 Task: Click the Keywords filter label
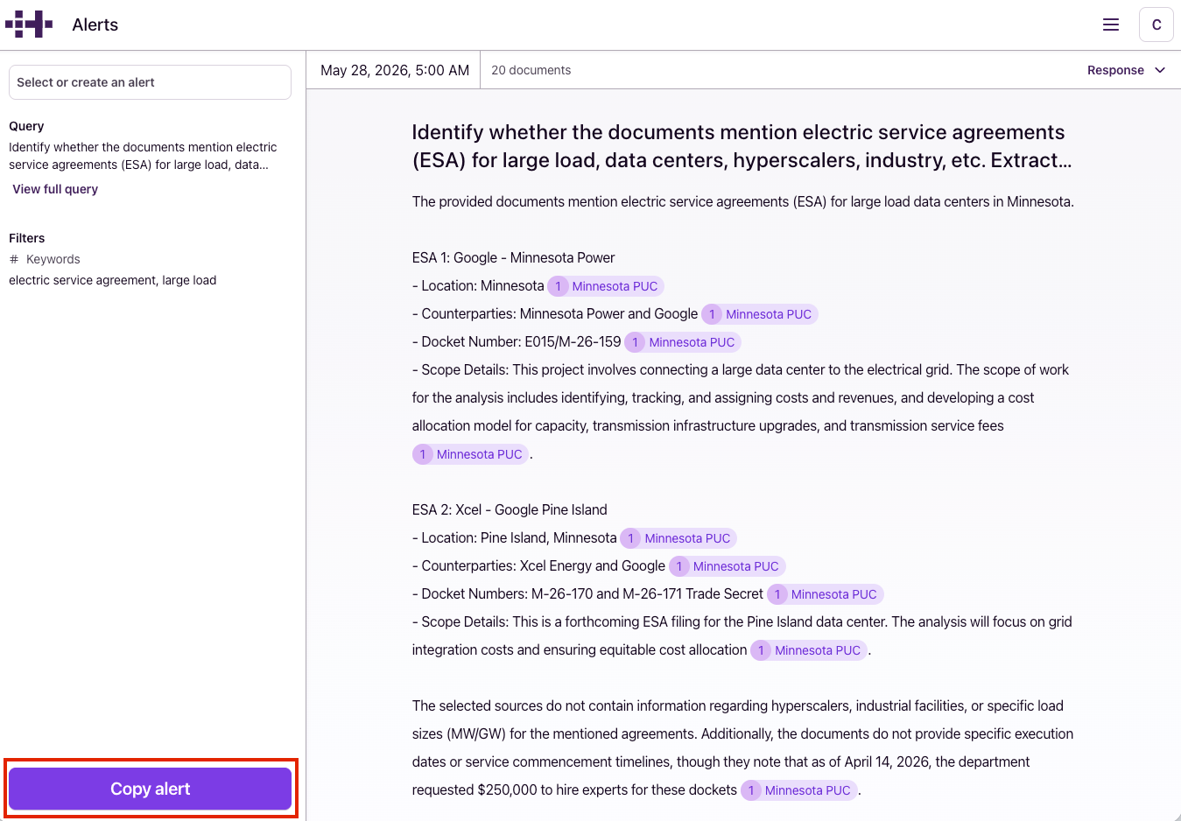tap(53, 259)
